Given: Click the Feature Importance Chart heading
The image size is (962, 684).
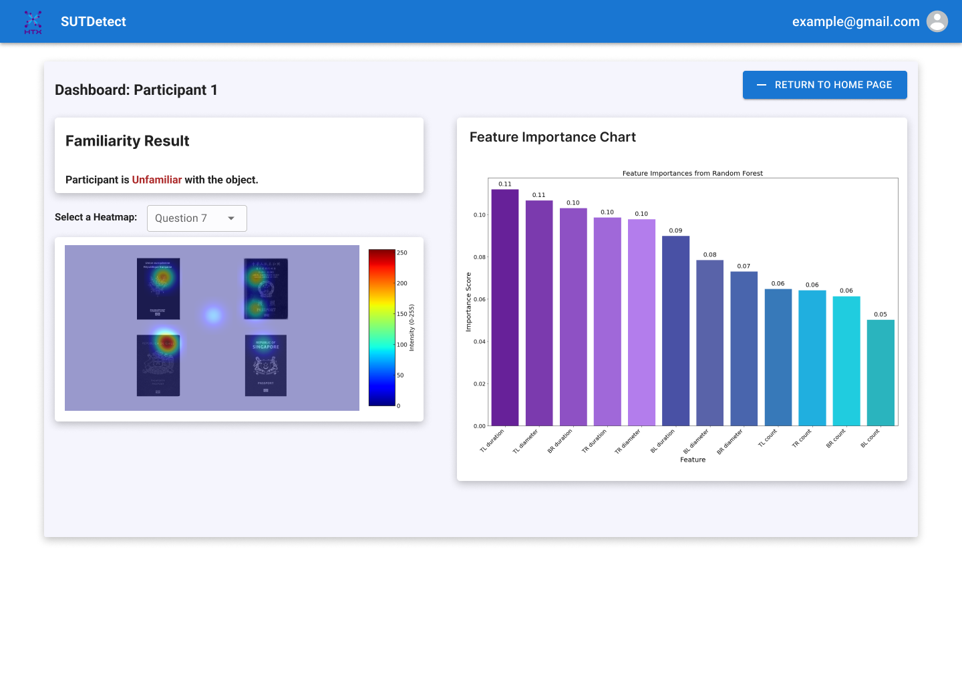Looking at the screenshot, I should [x=552, y=137].
